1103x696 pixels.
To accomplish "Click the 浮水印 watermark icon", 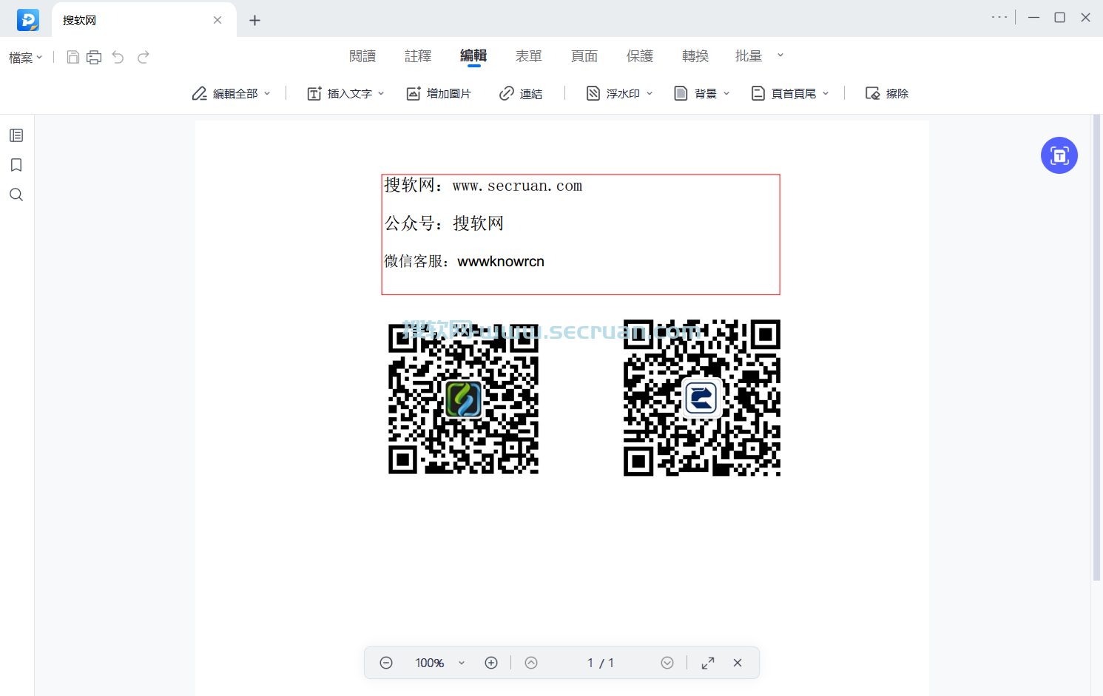I will pyautogui.click(x=593, y=93).
